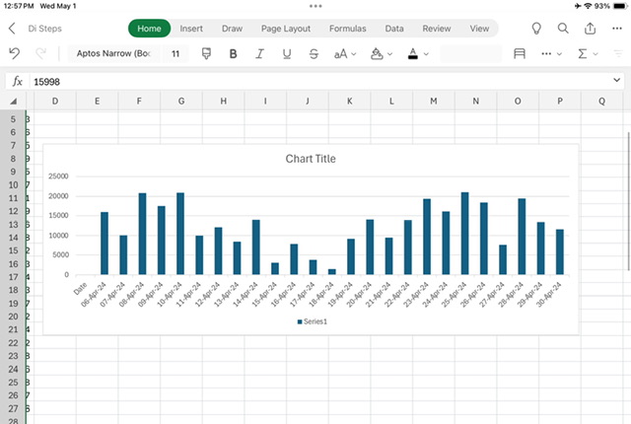Image resolution: width=631 pixels, height=424 pixels.
Task: Click the Chart Title text
Action: pyautogui.click(x=311, y=159)
